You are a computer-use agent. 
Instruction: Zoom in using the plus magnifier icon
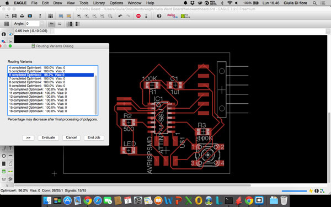[87, 16]
